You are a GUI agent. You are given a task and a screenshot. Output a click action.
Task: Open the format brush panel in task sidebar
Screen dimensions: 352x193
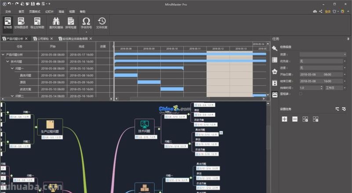click(275, 48)
